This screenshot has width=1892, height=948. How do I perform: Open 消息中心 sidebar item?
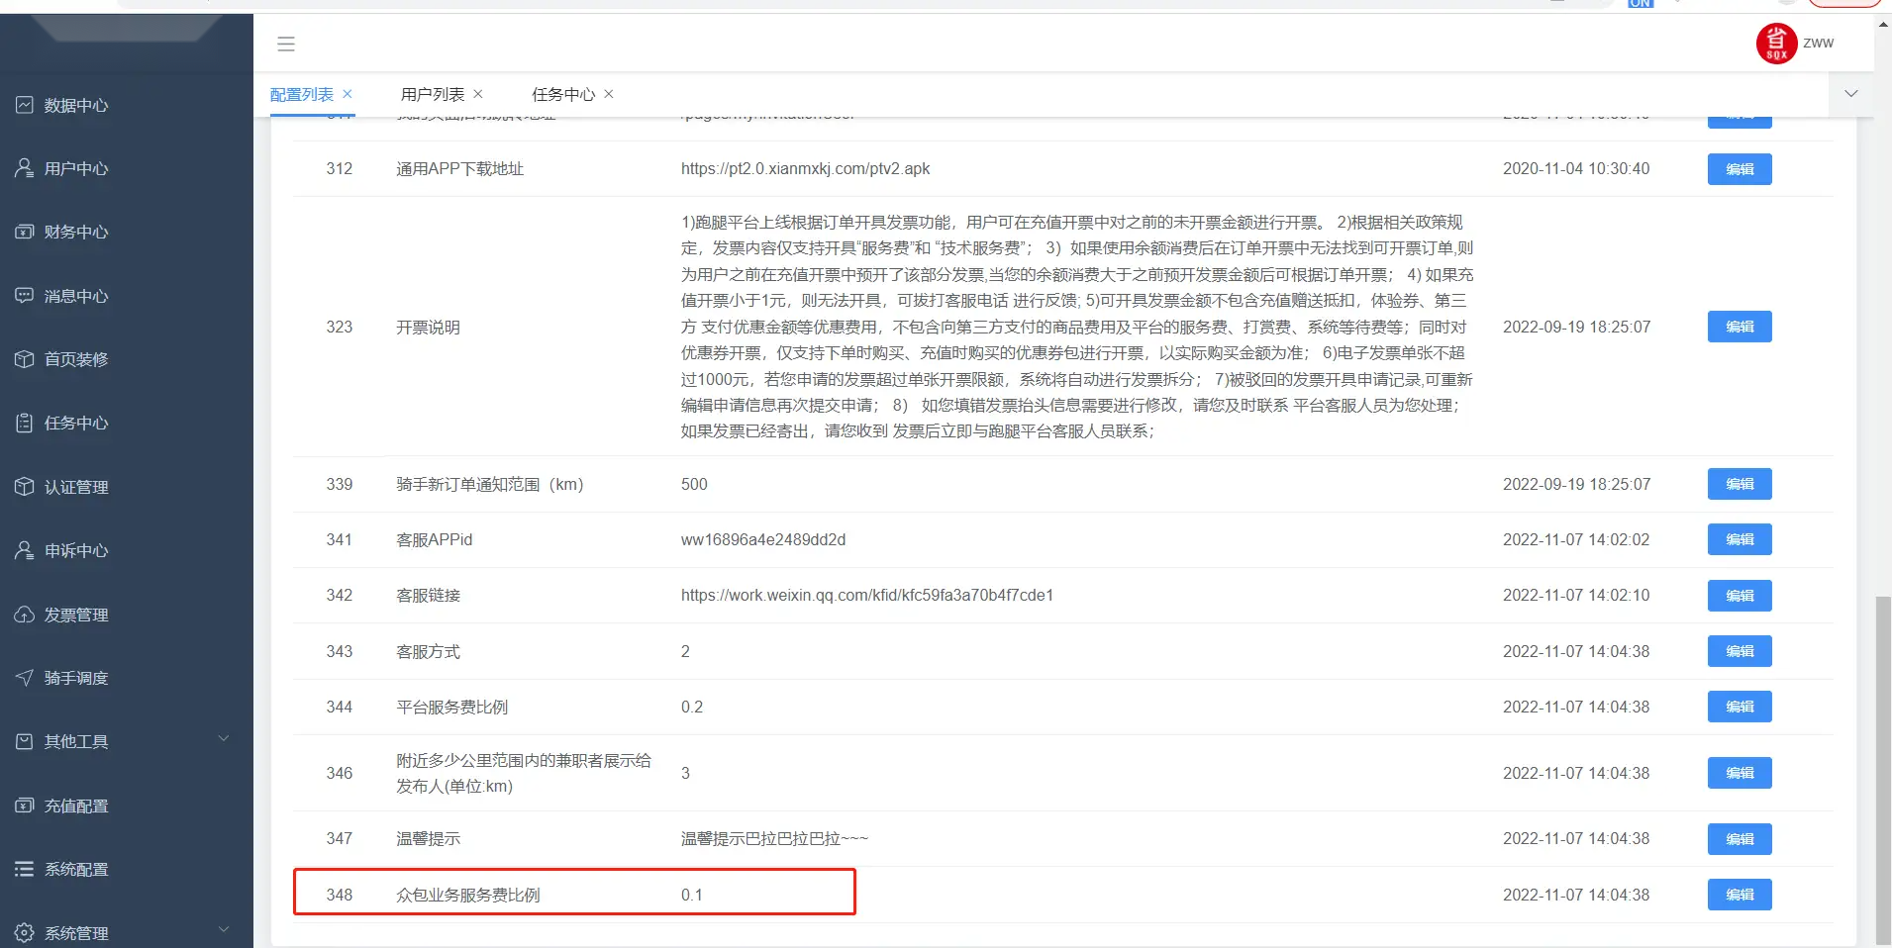[x=75, y=296]
